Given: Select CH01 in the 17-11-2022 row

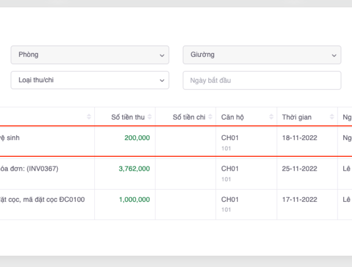Looking at the screenshot, I should (230, 199).
